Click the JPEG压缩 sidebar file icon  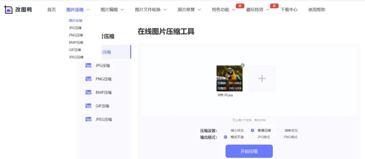click(89, 119)
